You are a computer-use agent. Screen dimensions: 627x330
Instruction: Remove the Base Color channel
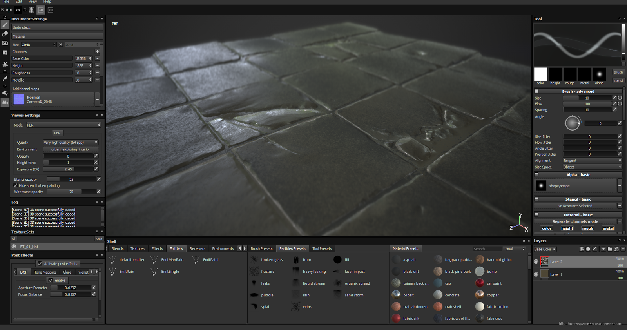[97, 58]
